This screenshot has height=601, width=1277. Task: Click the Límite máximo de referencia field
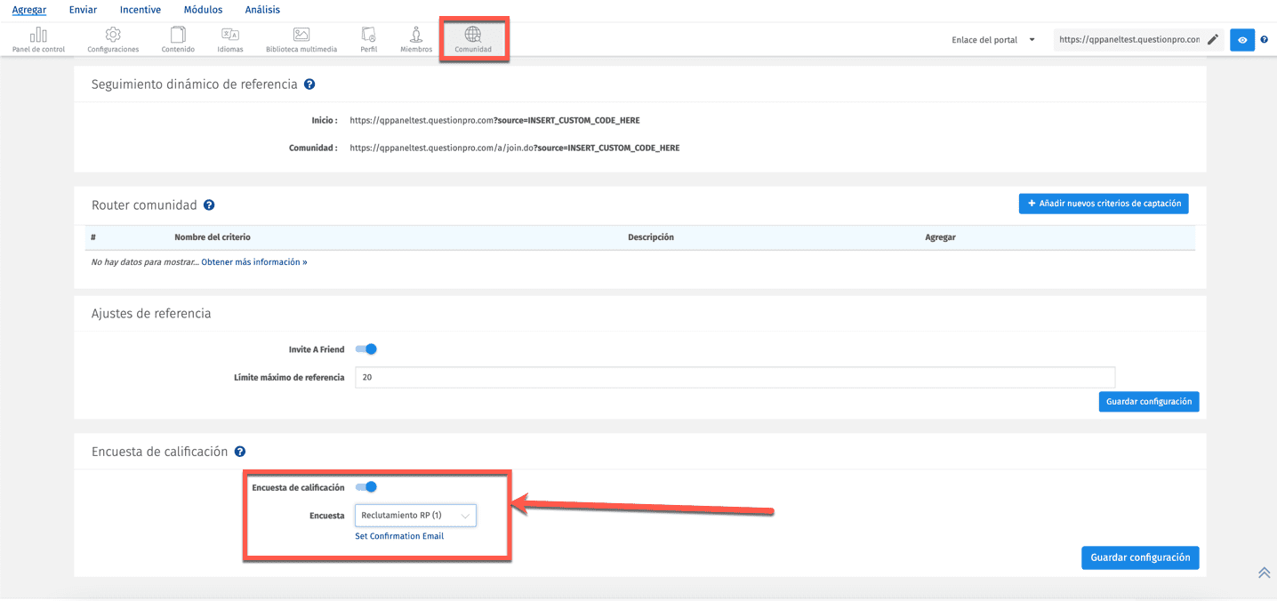click(x=735, y=377)
